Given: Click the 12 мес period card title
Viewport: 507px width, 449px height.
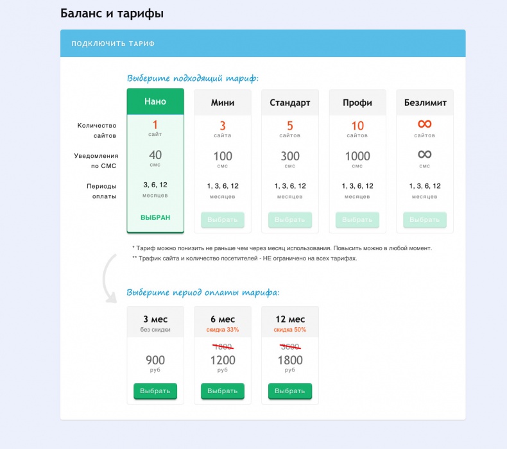Looking at the screenshot, I should pyautogui.click(x=290, y=319).
